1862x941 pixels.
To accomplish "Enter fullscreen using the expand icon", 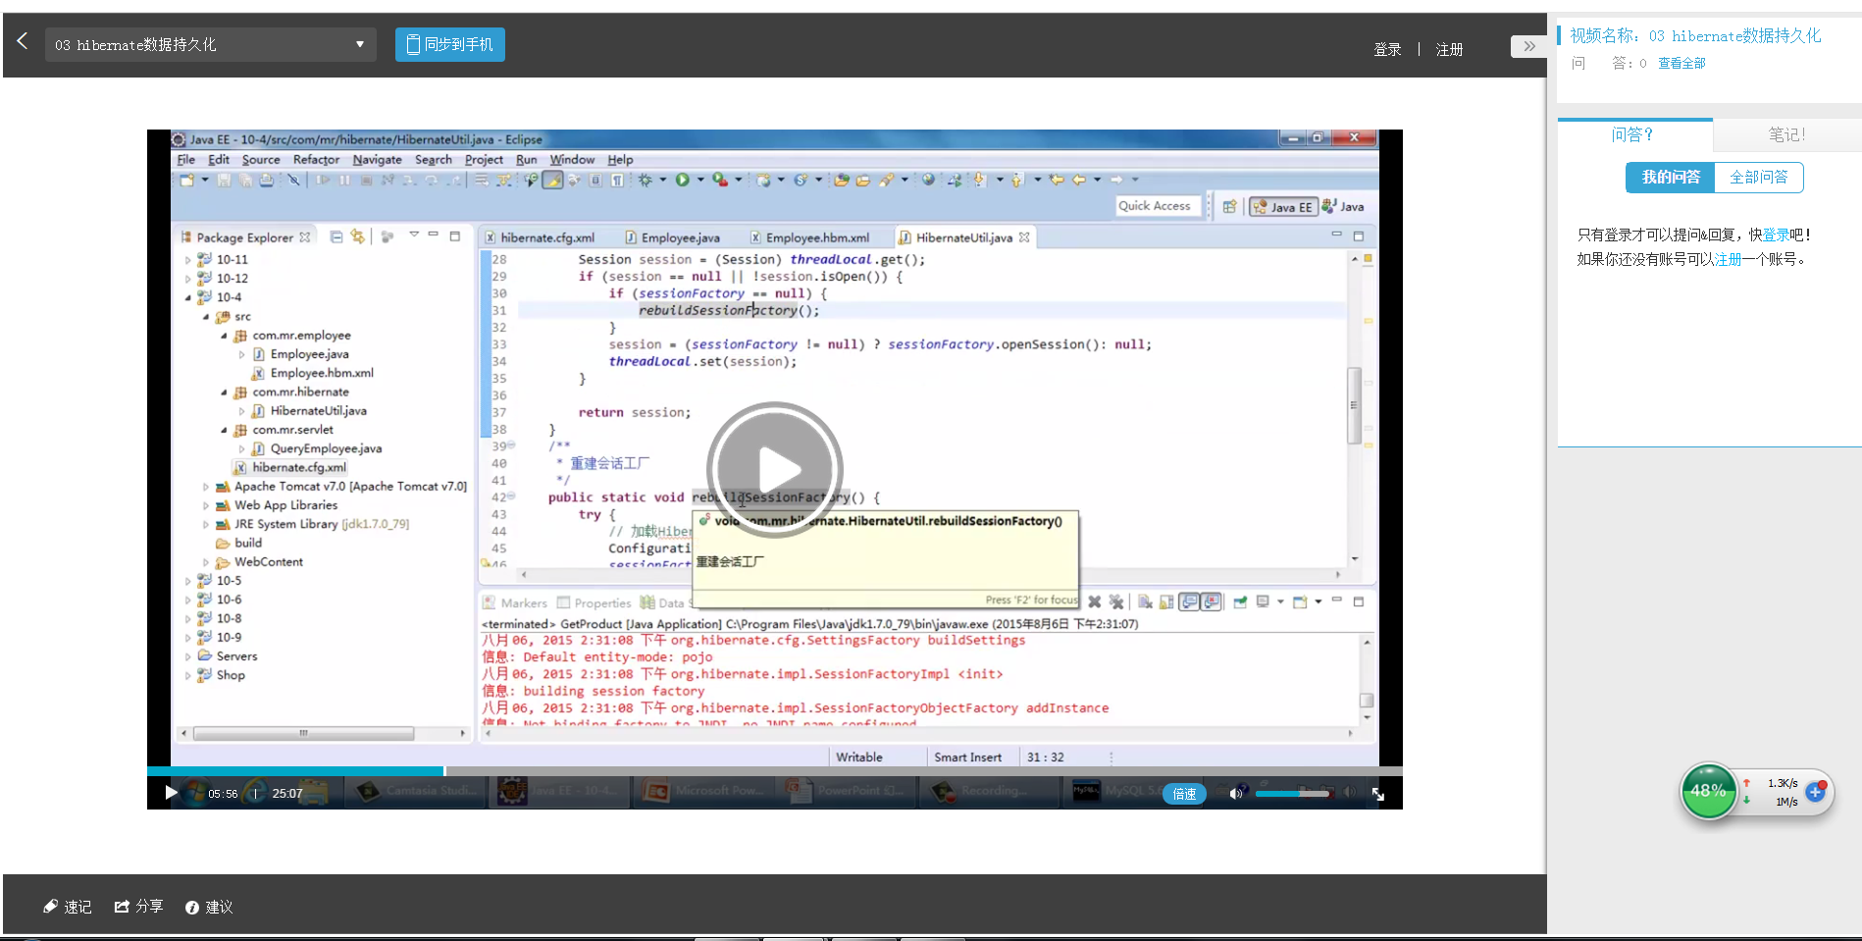I will (x=1378, y=794).
